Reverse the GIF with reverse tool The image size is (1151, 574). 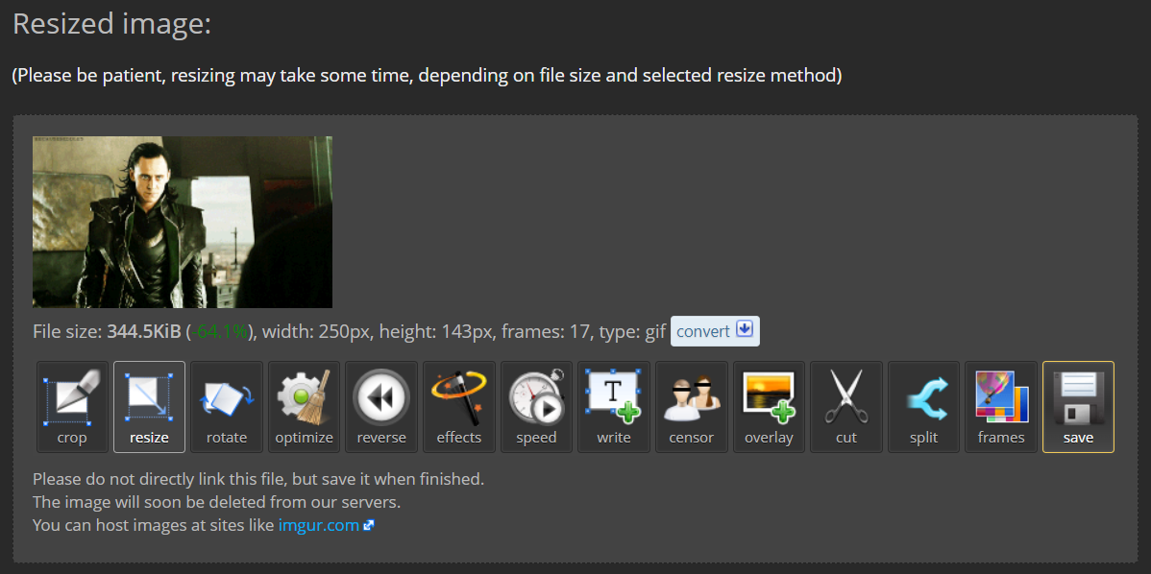(381, 407)
